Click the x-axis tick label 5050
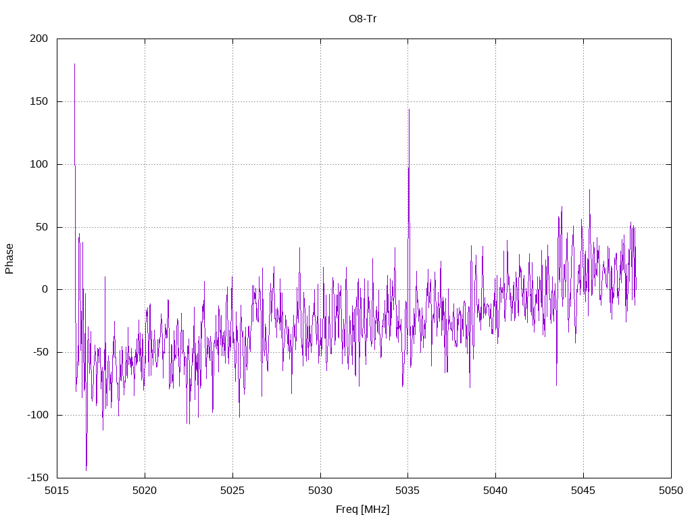The height and width of the screenshot is (519, 692). coord(671,491)
